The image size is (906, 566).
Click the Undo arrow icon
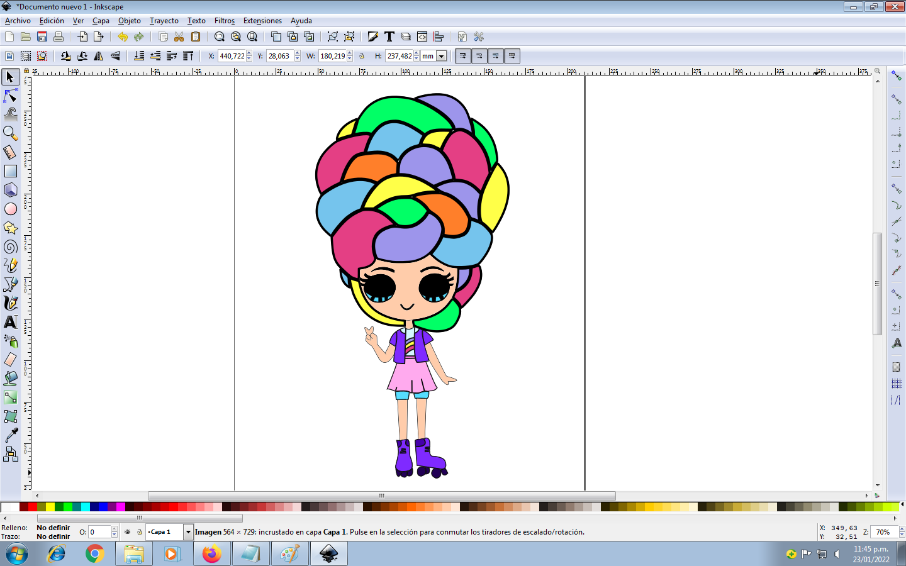pos(122,37)
